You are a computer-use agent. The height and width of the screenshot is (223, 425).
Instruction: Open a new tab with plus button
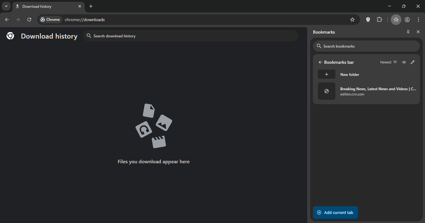pos(91,6)
